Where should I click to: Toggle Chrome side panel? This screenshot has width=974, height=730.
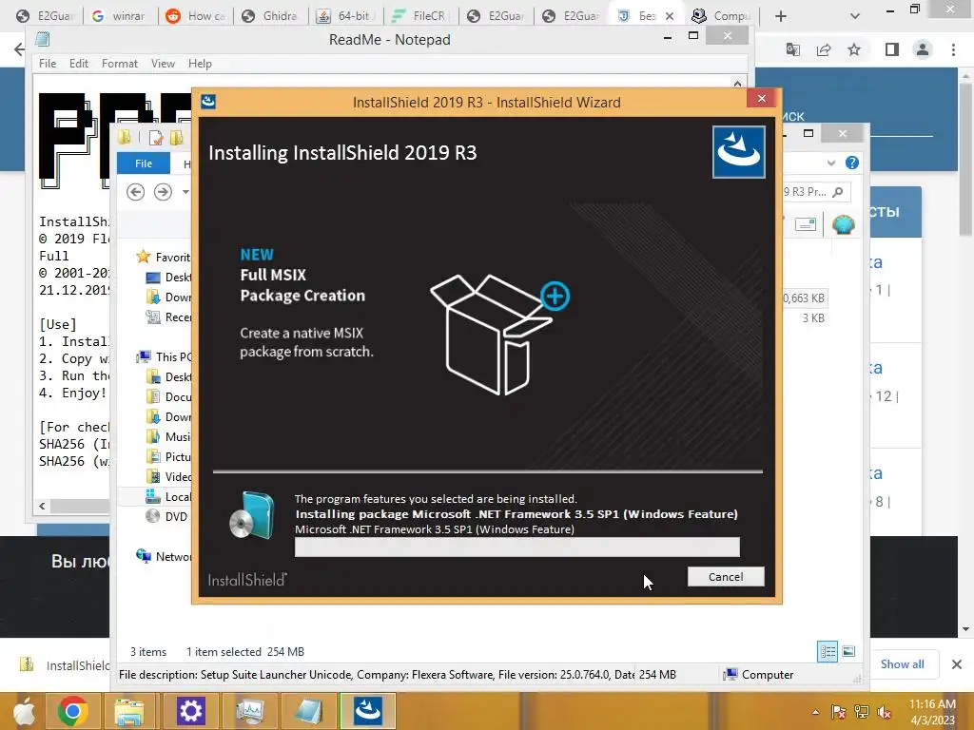(x=892, y=49)
